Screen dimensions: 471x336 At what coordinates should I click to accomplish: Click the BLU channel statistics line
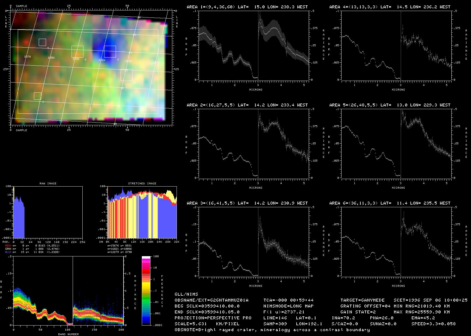[x=32, y=252]
